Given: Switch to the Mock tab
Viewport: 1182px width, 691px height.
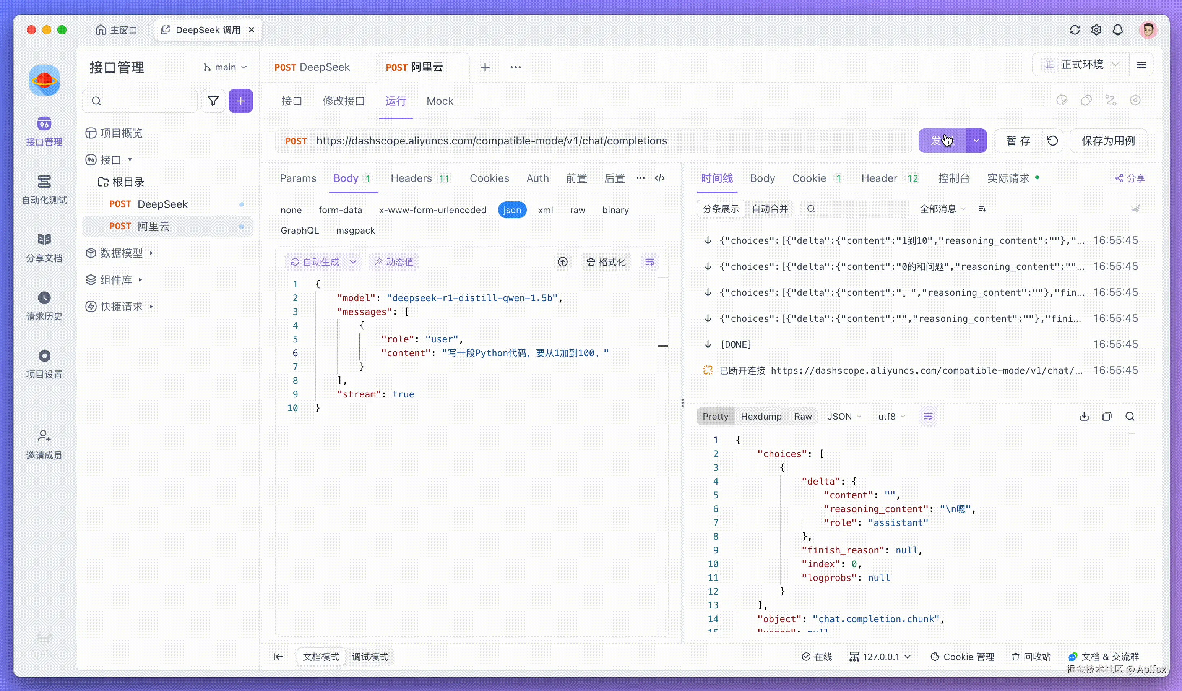Looking at the screenshot, I should point(440,101).
